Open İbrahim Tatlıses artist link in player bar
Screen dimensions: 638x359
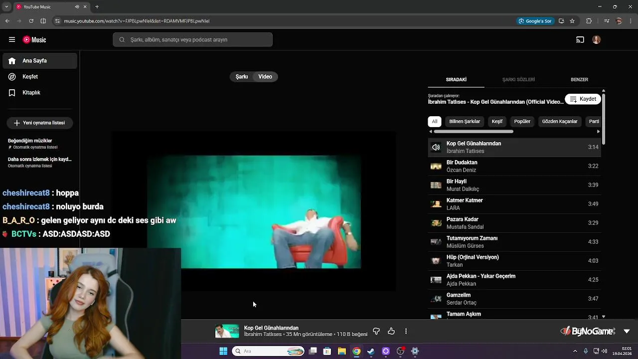pyautogui.click(x=263, y=334)
